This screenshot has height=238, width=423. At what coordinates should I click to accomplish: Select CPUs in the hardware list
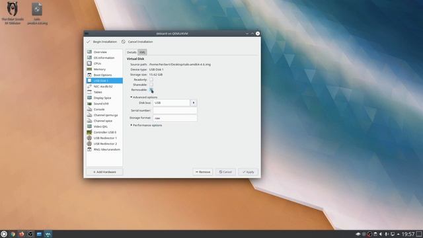coord(104,63)
